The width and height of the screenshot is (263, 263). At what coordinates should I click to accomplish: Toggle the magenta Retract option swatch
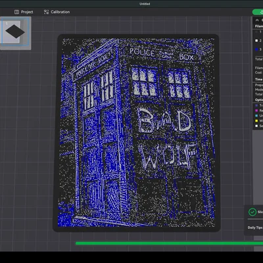click(256, 110)
